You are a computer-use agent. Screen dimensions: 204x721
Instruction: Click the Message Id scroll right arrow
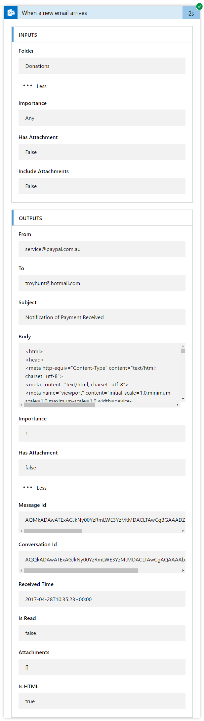click(183, 531)
